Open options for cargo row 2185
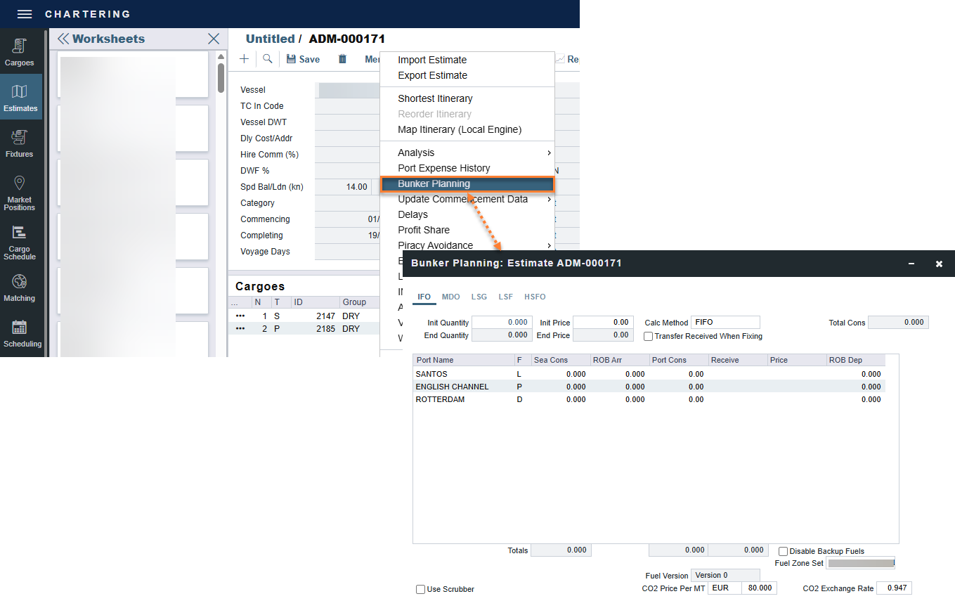Image resolution: width=955 pixels, height=601 pixels. click(240, 329)
